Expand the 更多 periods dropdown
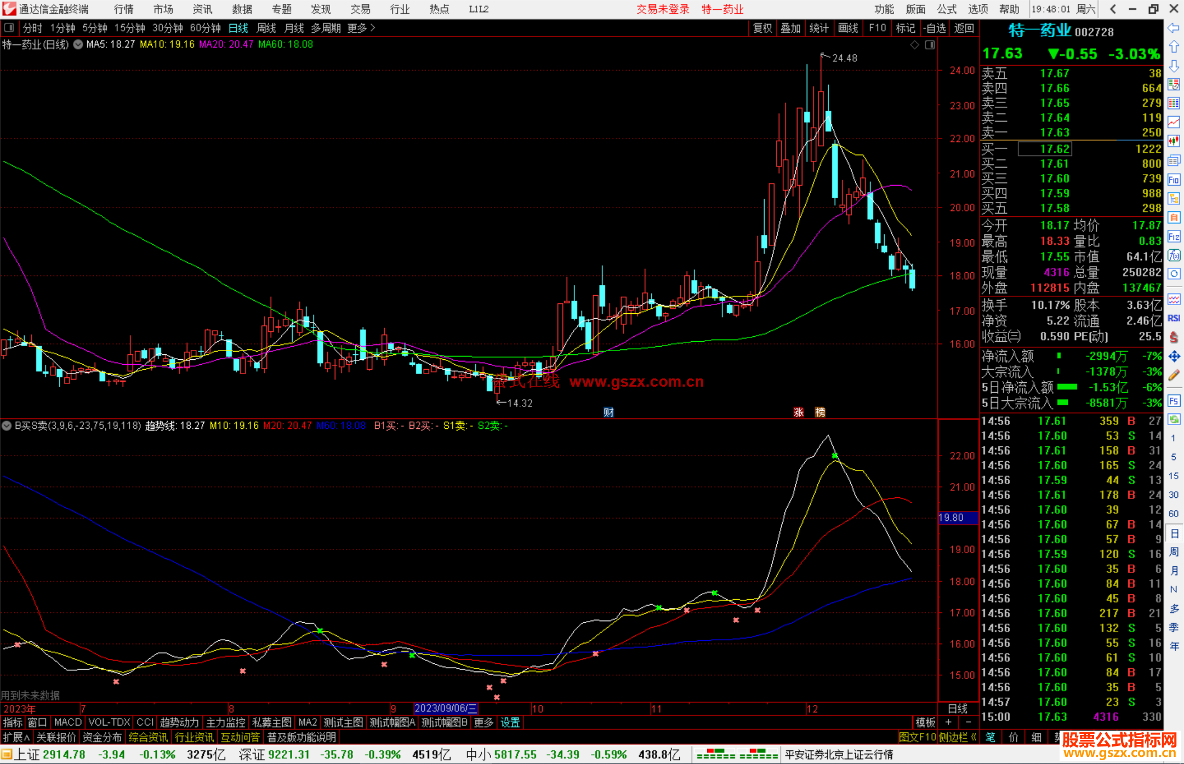The height and width of the screenshot is (764, 1184). click(x=361, y=28)
